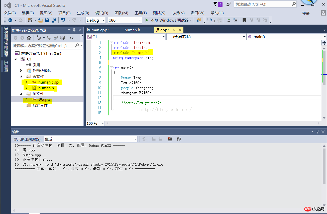The height and width of the screenshot is (214, 327).
Task: Undo the last edit with the toolbar arrow
Action: [x=63, y=20]
